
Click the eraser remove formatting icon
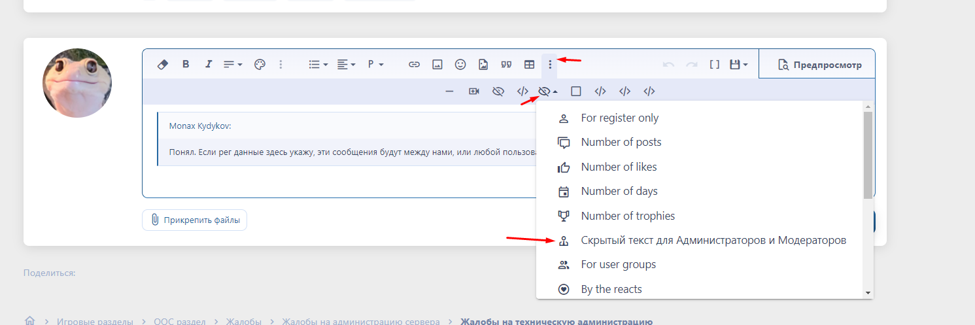click(x=163, y=65)
